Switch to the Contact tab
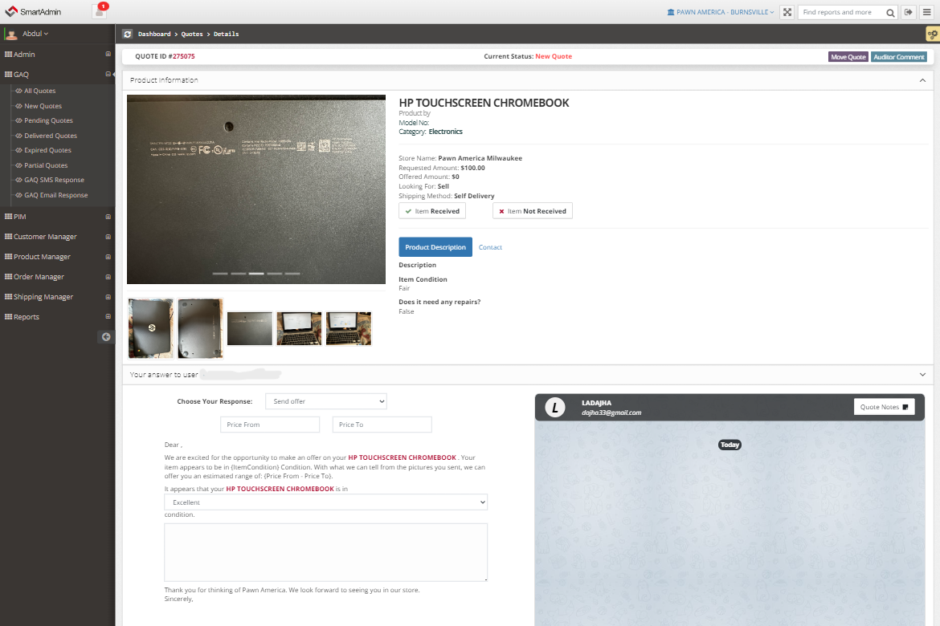 click(490, 247)
